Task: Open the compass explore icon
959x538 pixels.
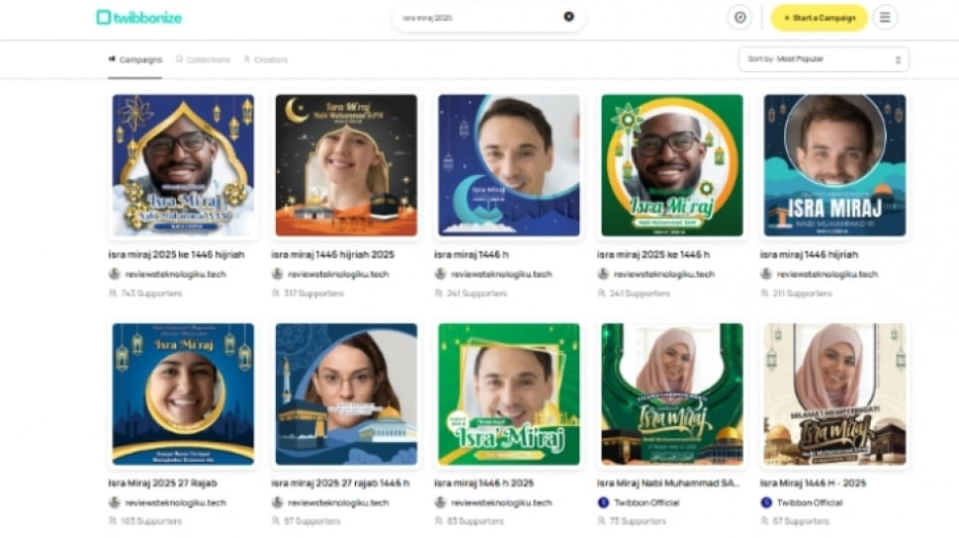Action: 741,17
